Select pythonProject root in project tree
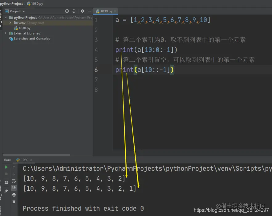This screenshot has height=216, width=272. click(x=25, y=17)
